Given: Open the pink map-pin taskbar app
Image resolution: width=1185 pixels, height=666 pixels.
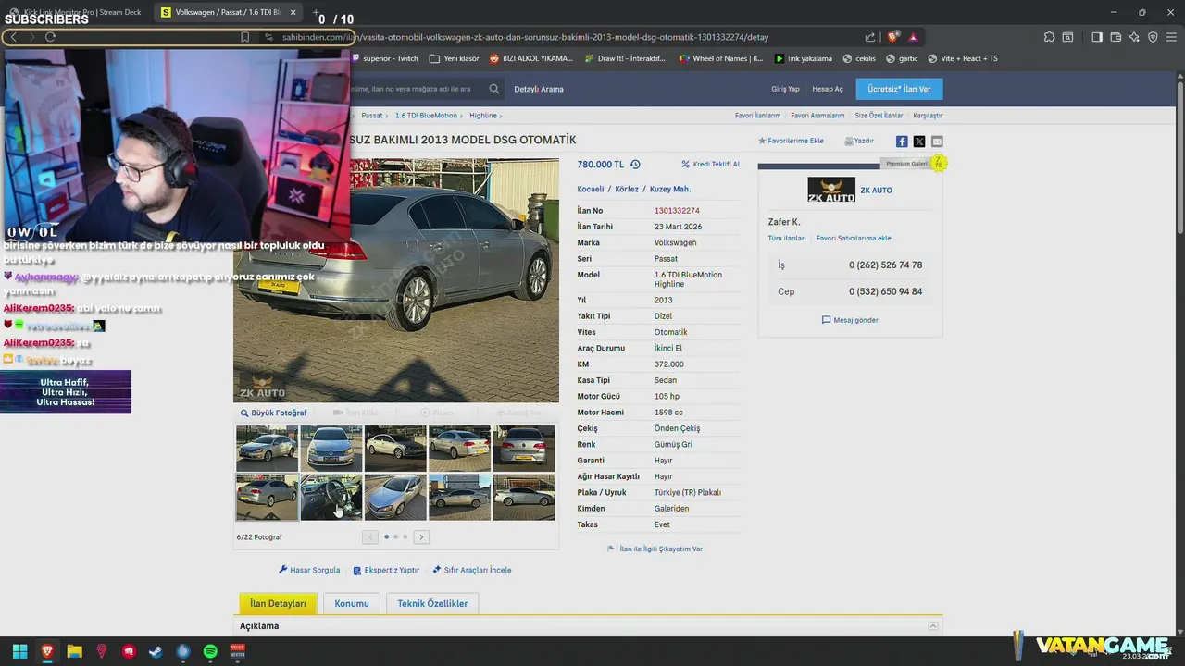Looking at the screenshot, I should coord(101,651).
